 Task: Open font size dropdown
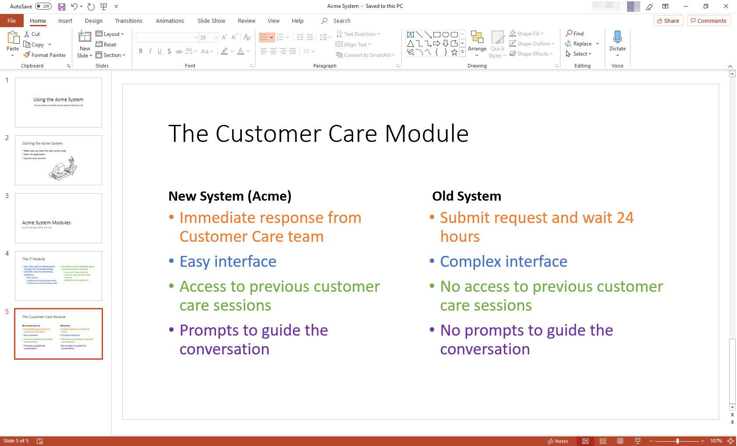[216, 38]
